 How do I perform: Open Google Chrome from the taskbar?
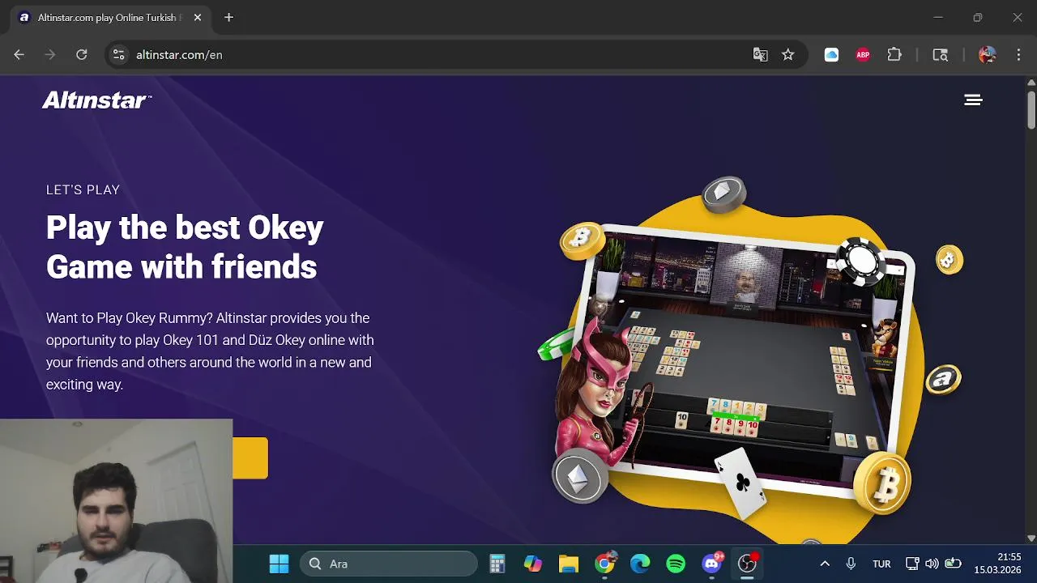(x=604, y=564)
